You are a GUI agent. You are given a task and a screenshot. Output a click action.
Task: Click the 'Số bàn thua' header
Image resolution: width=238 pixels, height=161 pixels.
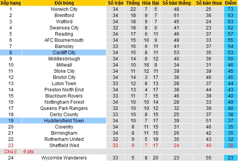[x=209, y=3]
